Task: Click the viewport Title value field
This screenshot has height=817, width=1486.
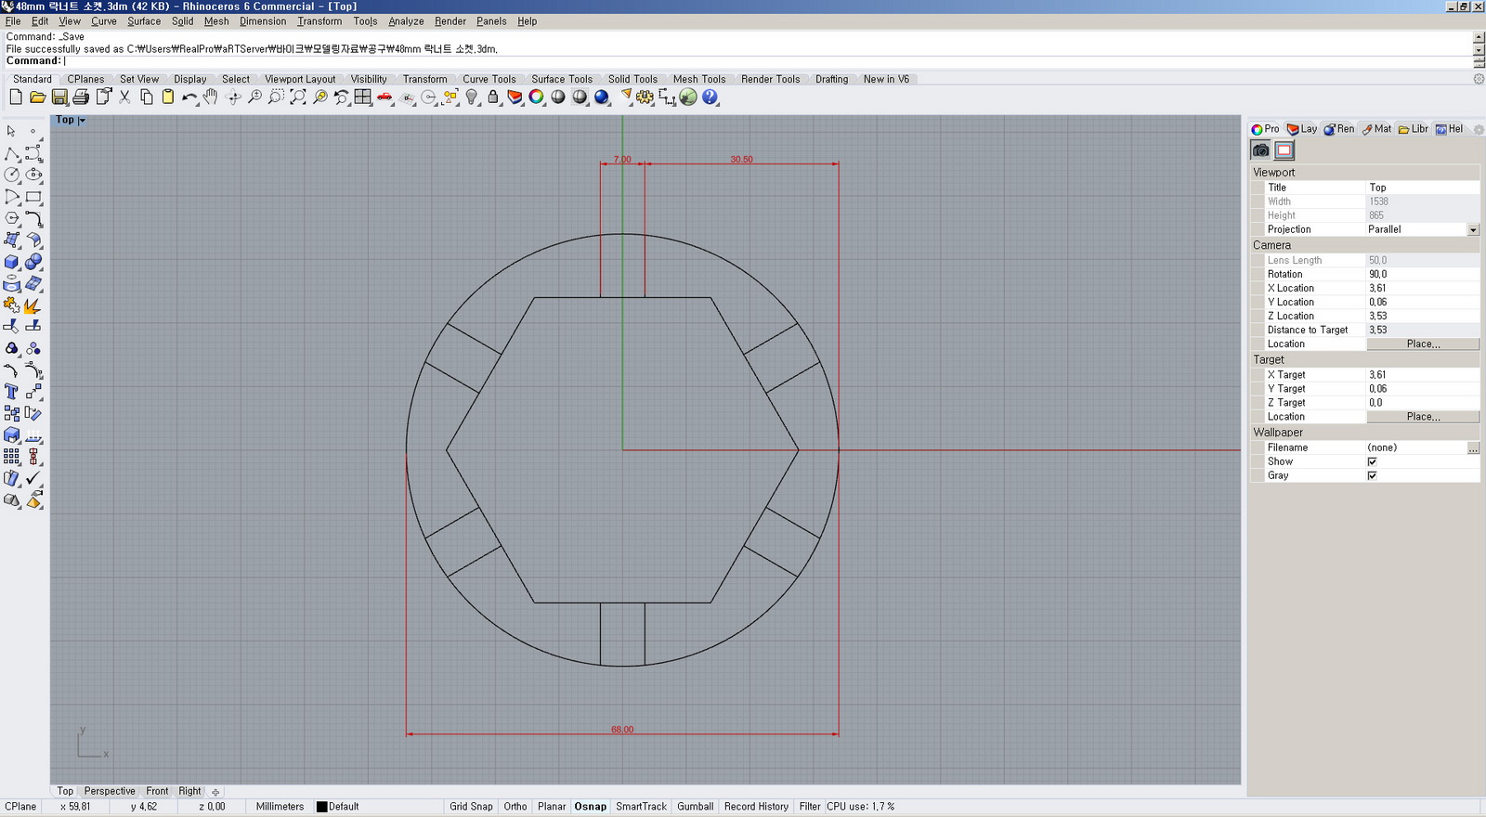Action: tap(1423, 188)
